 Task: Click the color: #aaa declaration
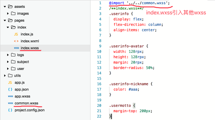pyautogui.click(x=126, y=89)
